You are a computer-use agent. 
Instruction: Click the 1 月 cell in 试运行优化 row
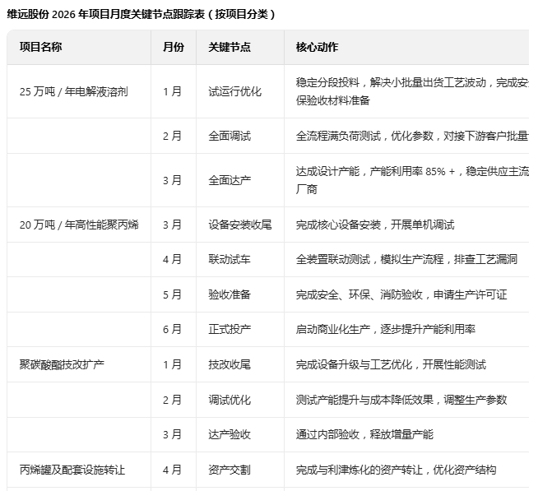[x=172, y=91]
